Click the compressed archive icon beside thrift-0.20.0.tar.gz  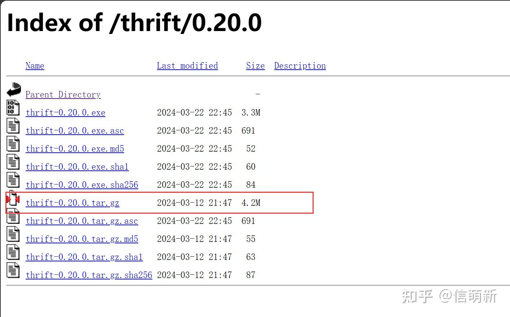[x=13, y=199]
